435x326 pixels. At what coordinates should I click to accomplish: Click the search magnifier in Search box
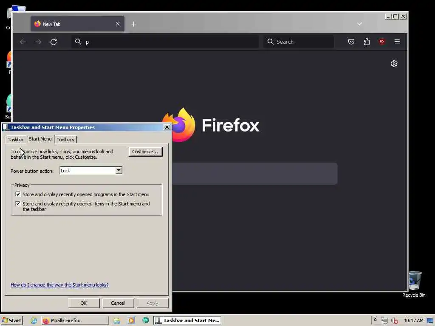coord(270,42)
